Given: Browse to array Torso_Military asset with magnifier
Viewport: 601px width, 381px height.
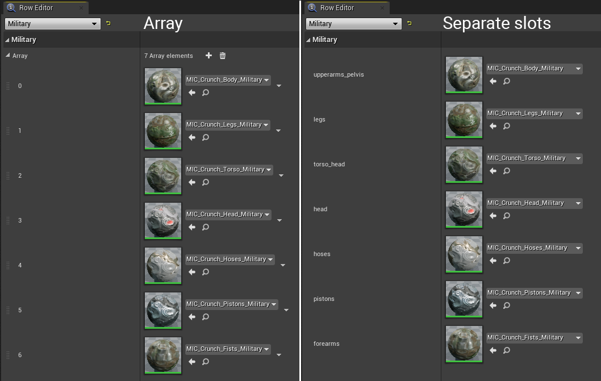Looking at the screenshot, I should click(206, 182).
